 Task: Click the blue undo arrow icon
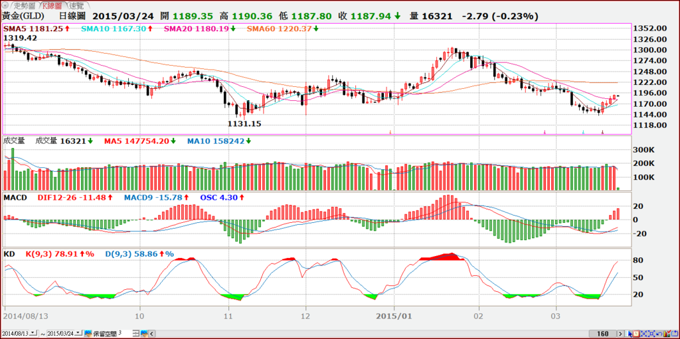click(x=659, y=334)
